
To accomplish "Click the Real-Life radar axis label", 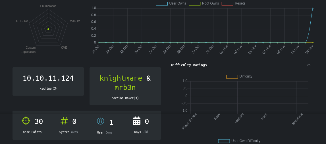I will pyautogui.click(x=74, y=21).
